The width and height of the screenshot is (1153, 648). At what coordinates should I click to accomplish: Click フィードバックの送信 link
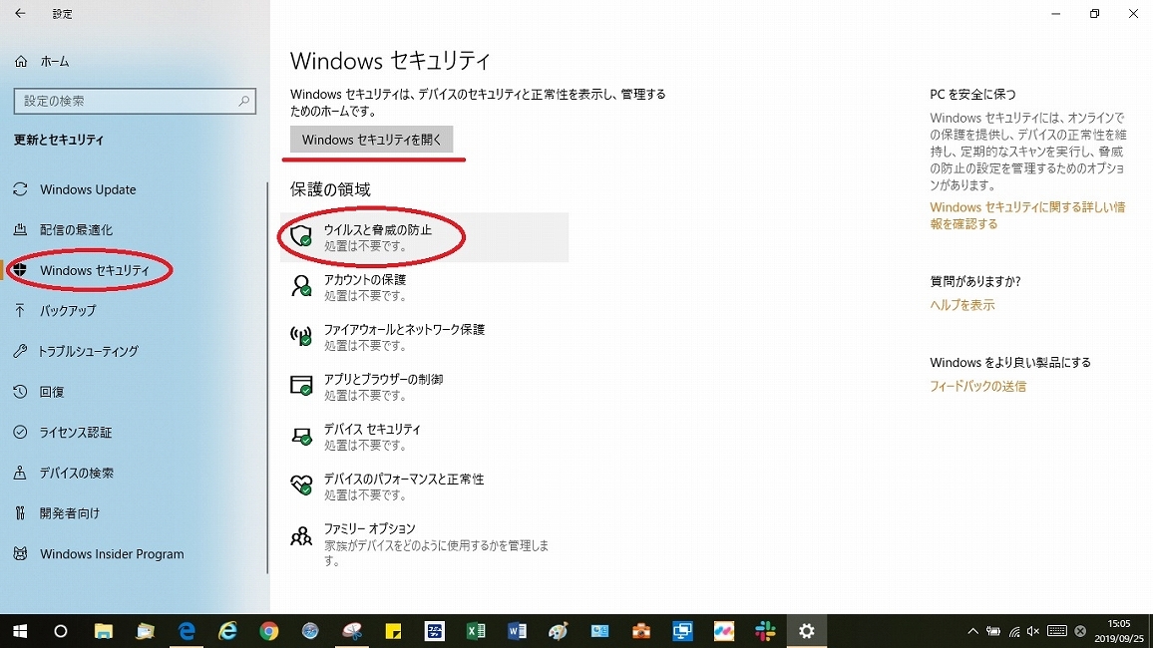[977, 387]
